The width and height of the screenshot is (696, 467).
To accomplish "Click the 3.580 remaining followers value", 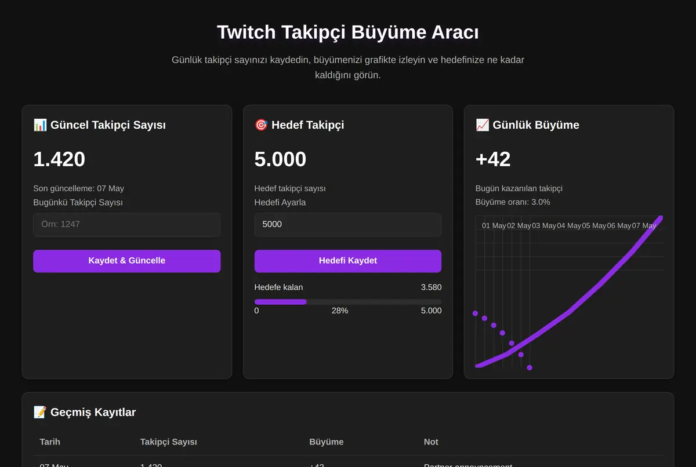I will (x=431, y=287).
